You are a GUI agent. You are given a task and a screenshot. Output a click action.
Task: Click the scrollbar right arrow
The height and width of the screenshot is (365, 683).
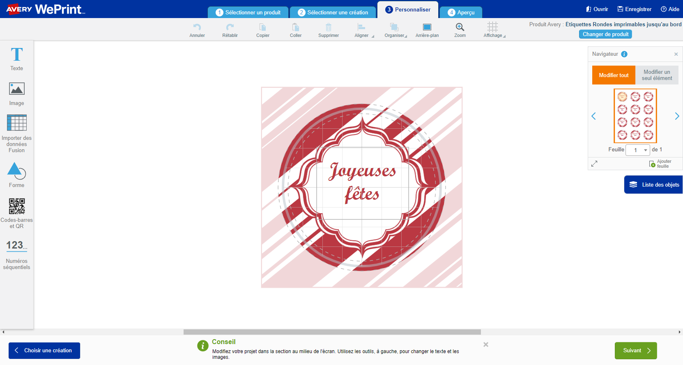679,332
